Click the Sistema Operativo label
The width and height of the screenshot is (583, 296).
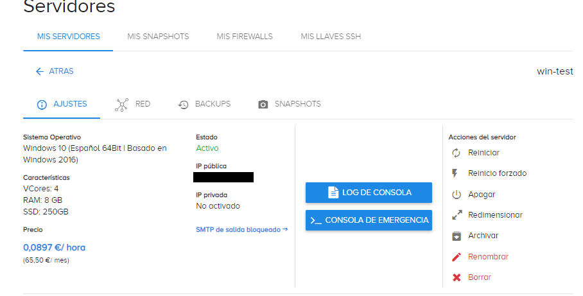click(x=52, y=137)
